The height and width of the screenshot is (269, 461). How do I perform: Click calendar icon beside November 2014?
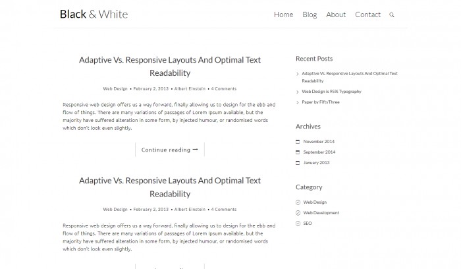point(298,142)
